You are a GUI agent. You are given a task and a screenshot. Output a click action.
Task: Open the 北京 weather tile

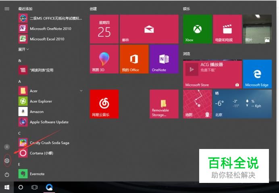[x=242, y=104]
